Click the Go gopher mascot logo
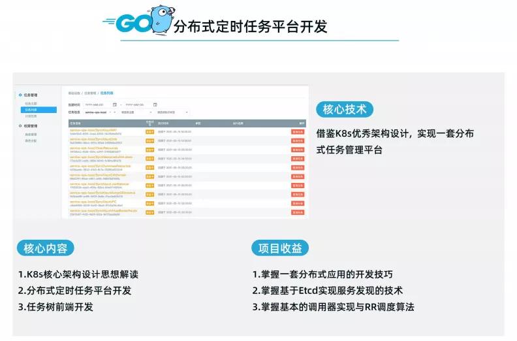 159,18
